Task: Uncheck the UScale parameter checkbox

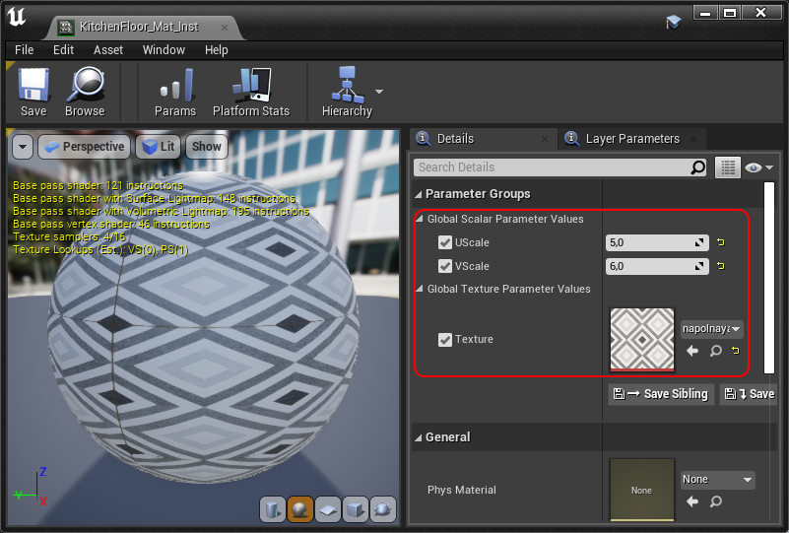Action: (x=445, y=242)
